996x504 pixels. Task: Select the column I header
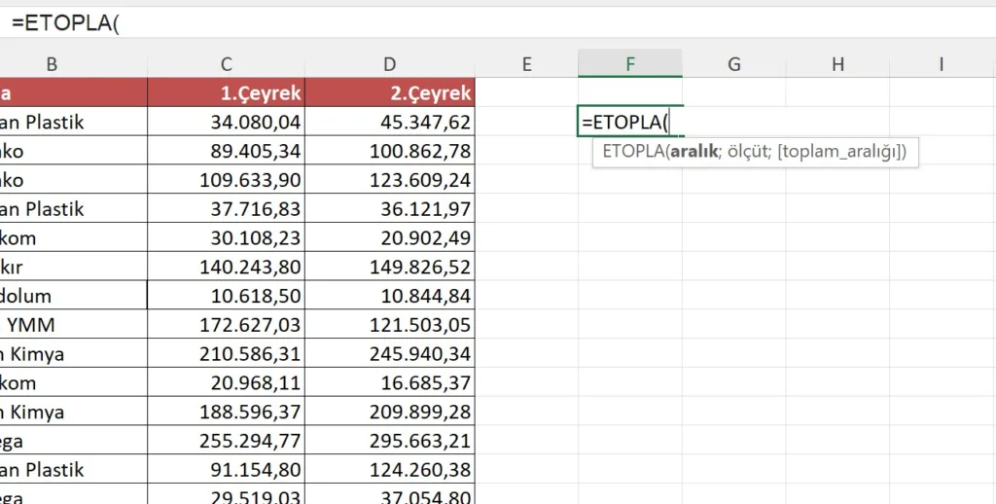pyautogui.click(x=941, y=64)
